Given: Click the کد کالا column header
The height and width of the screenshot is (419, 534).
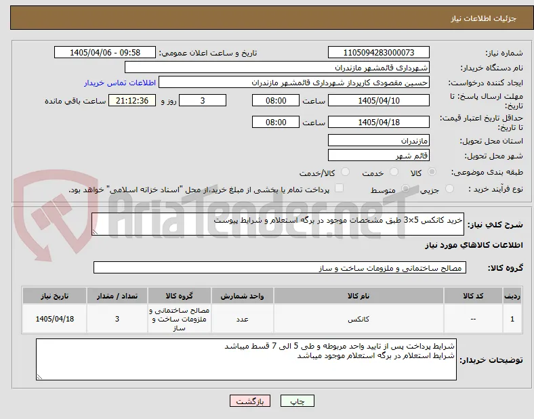Looking at the screenshot, I should (473, 296).
